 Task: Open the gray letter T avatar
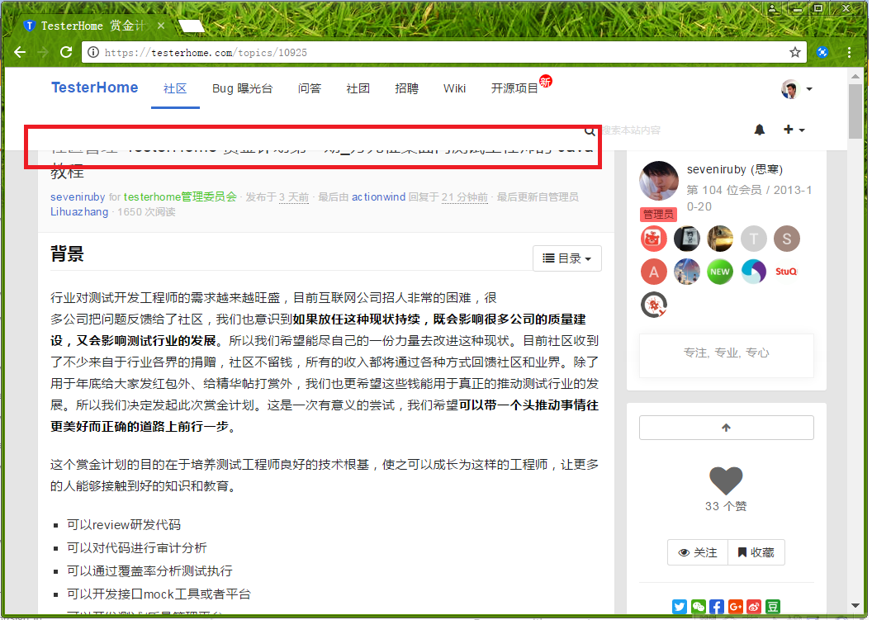click(x=754, y=239)
